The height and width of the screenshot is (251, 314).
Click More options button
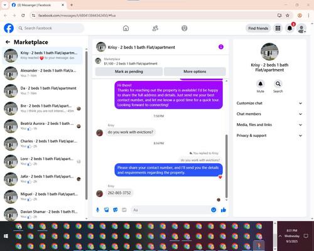195,72
